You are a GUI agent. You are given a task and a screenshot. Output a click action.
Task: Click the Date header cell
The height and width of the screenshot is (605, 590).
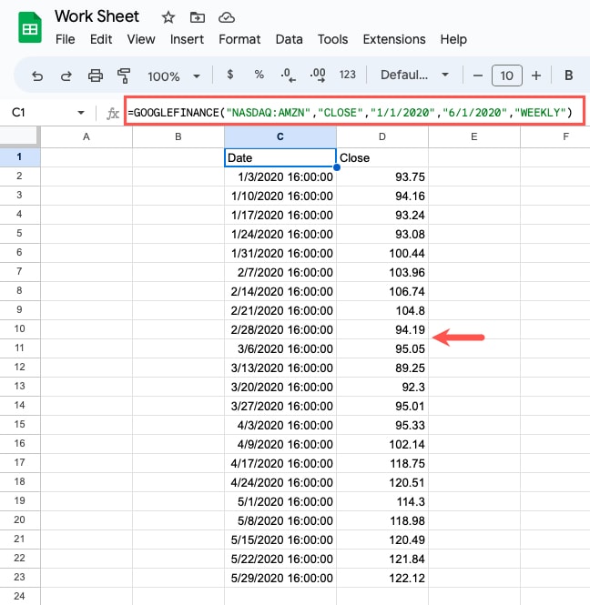click(x=280, y=157)
